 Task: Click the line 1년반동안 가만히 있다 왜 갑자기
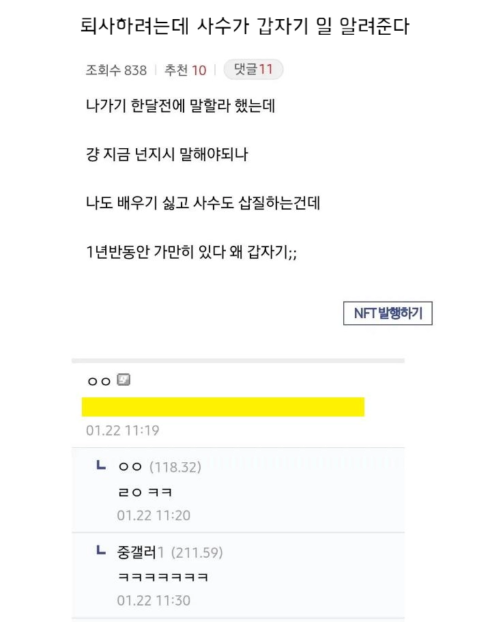191,251
